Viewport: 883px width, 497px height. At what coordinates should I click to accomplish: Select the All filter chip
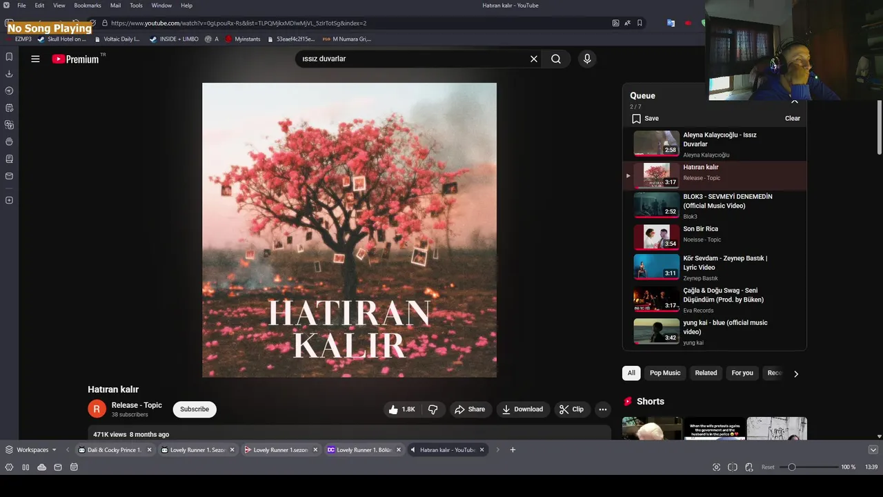pyautogui.click(x=631, y=373)
